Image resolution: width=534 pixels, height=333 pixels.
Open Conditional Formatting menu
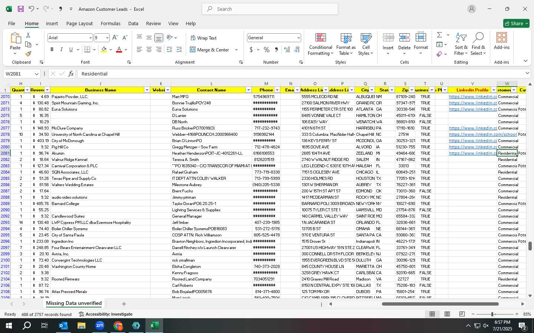tap(321, 44)
